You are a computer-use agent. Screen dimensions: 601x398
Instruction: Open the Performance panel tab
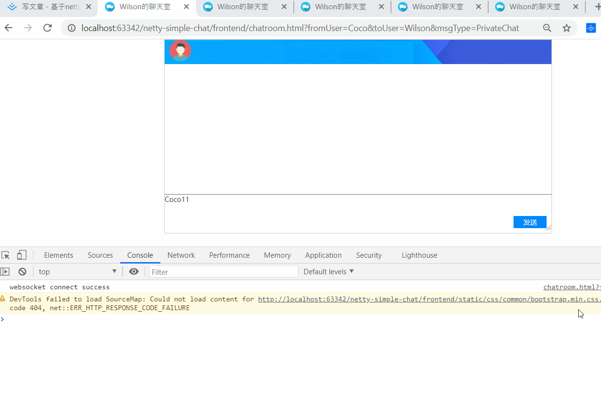[x=229, y=255]
